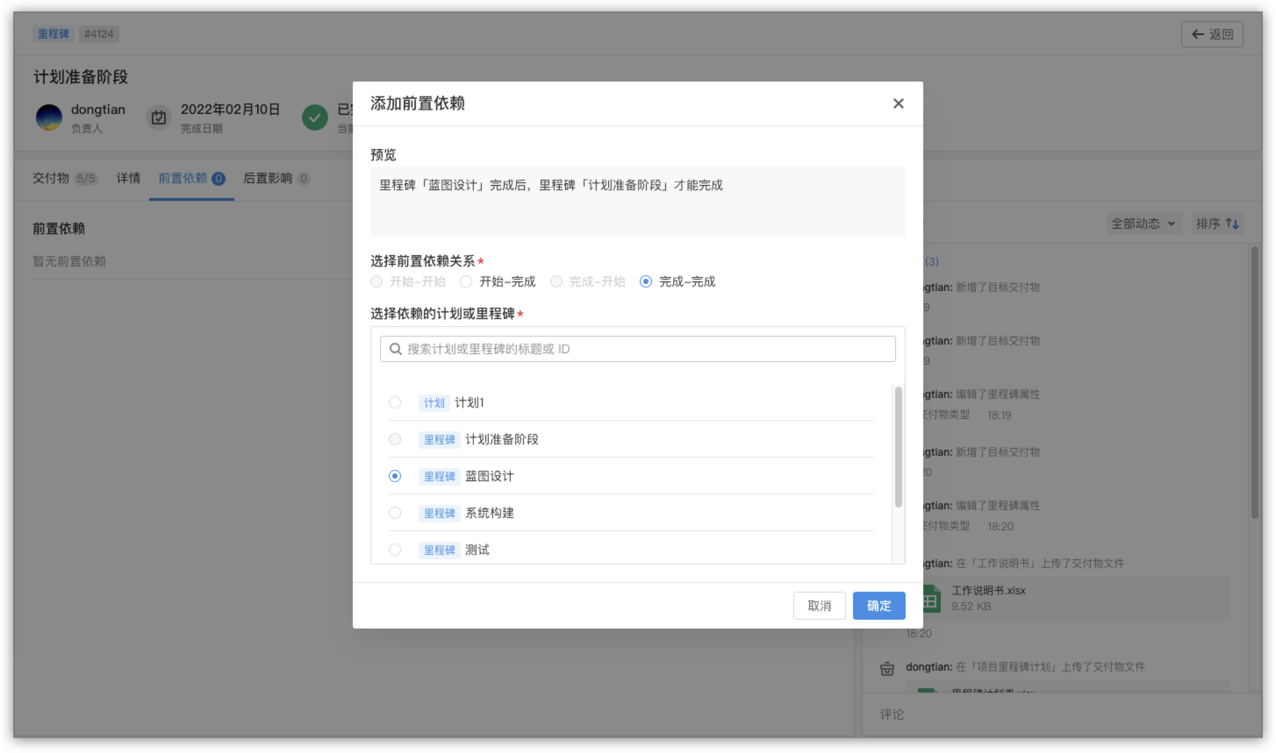
Task: Click the archive box icon next to upload activity
Action: point(886,669)
